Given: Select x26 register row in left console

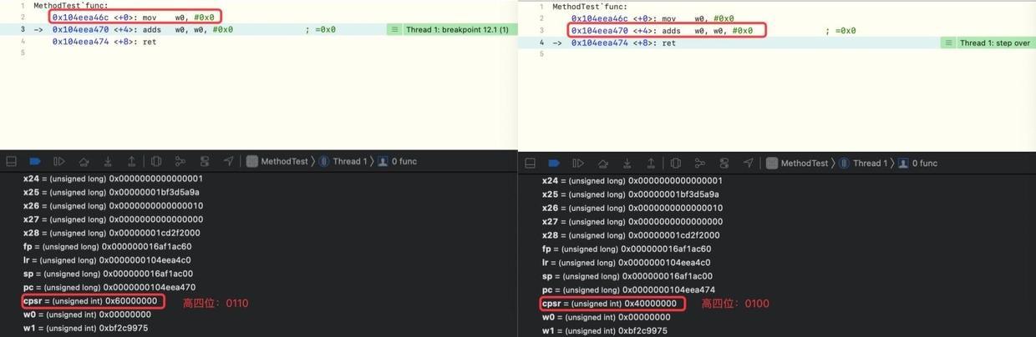Looking at the screenshot, I should click(x=113, y=206).
